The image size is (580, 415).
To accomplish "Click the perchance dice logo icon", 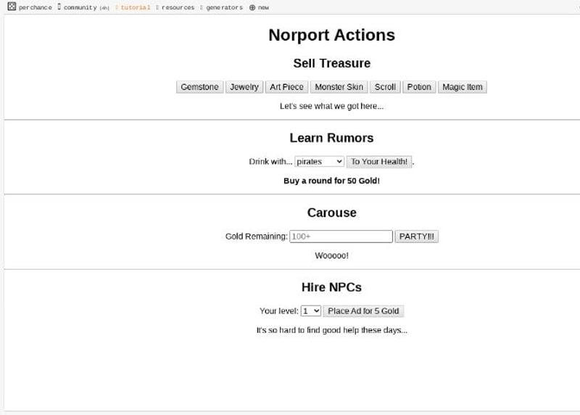I will point(12,7).
